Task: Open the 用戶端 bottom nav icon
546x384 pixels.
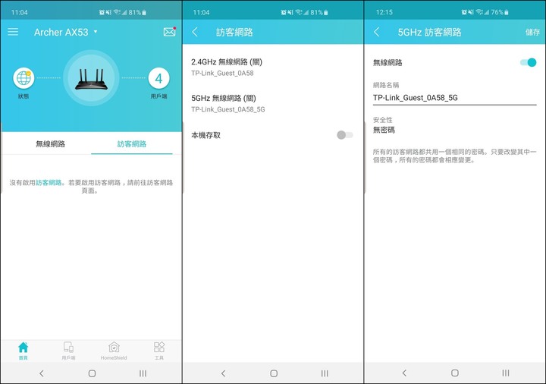Action: pos(68,351)
